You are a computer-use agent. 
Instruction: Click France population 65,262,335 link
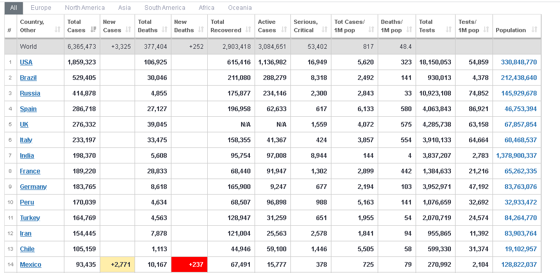pyautogui.click(x=521, y=171)
